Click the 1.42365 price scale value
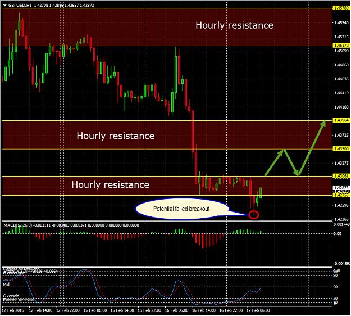 click(341, 219)
